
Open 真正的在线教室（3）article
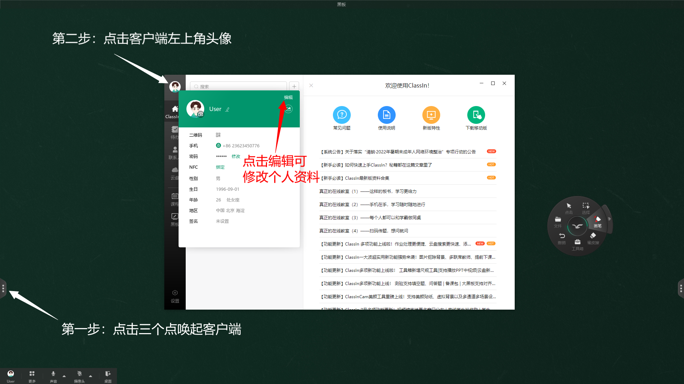point(408,217)
